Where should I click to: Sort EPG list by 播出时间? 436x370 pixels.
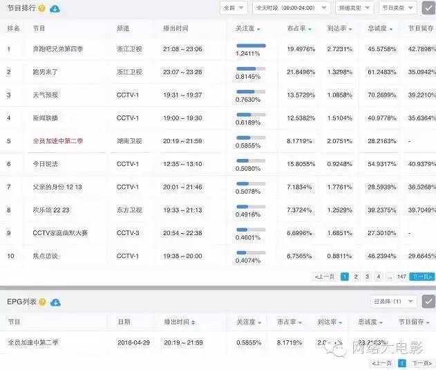pos(180,322)
